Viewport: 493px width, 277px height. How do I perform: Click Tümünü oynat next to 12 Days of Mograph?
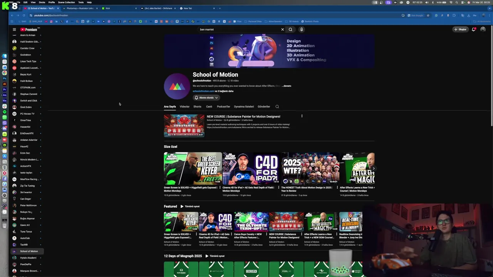tap(215, 256)
